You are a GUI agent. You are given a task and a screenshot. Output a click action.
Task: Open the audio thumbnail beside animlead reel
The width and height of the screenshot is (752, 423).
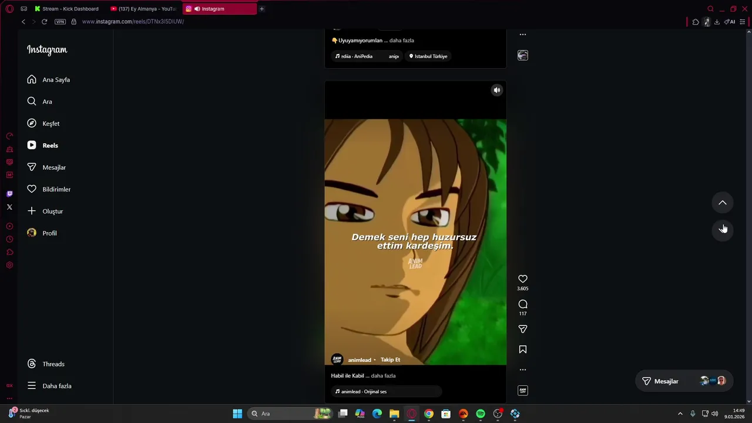523,391
